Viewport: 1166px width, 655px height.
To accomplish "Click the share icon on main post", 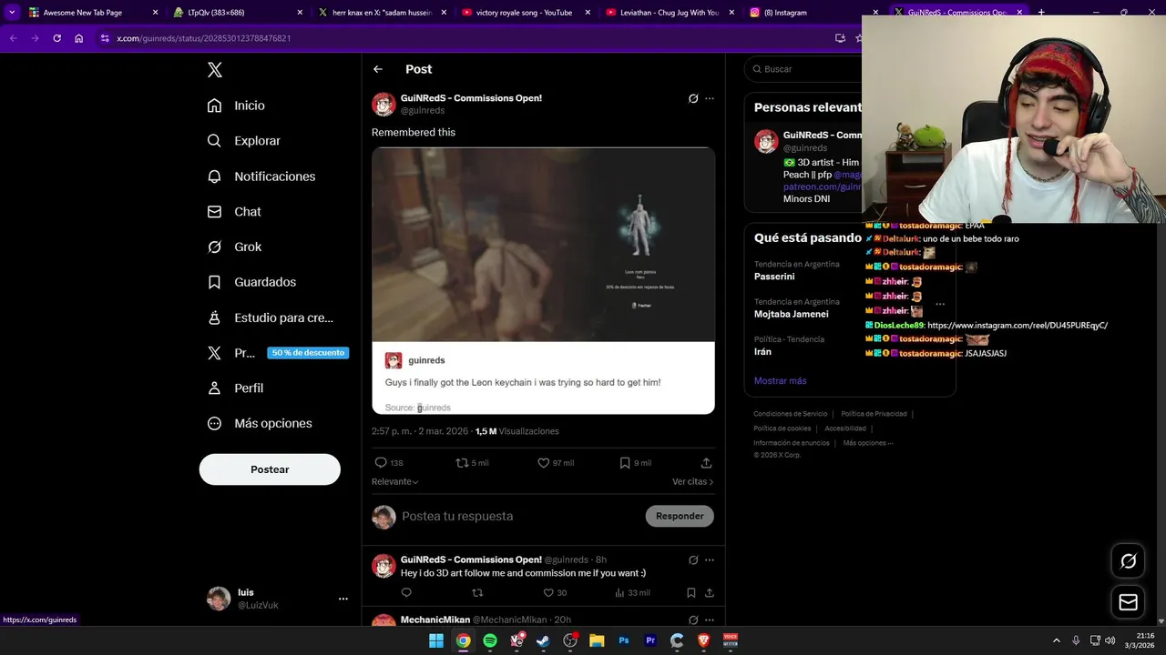I will pyautogui.click(x=706, y=463).
